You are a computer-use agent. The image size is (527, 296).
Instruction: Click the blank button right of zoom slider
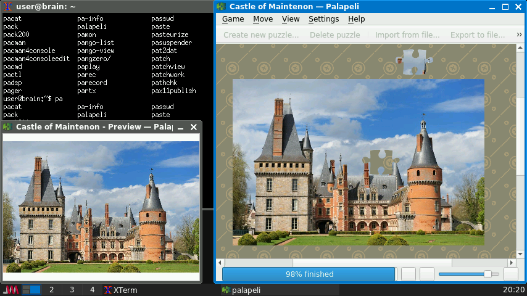tap(510, 274)
